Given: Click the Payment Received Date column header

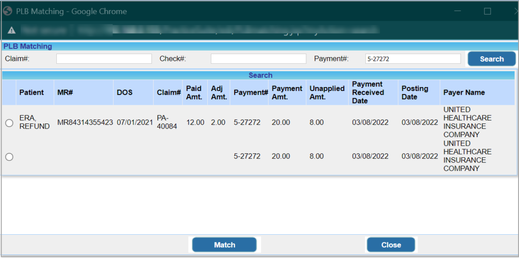Looking at the screenshot, I should click(x=367, y=93).
